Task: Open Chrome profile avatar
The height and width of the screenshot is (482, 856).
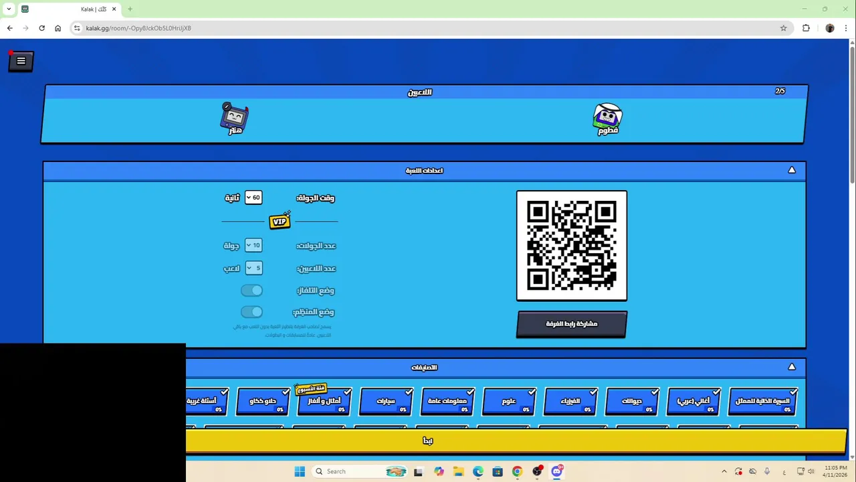Action: 830,28
